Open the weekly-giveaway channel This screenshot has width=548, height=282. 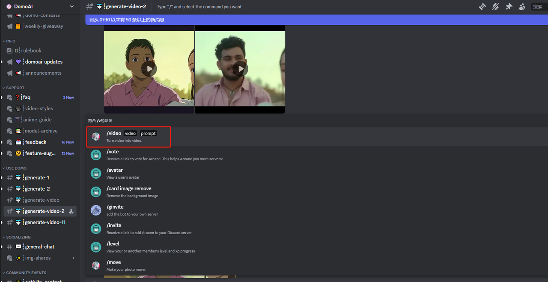point(40,26)
